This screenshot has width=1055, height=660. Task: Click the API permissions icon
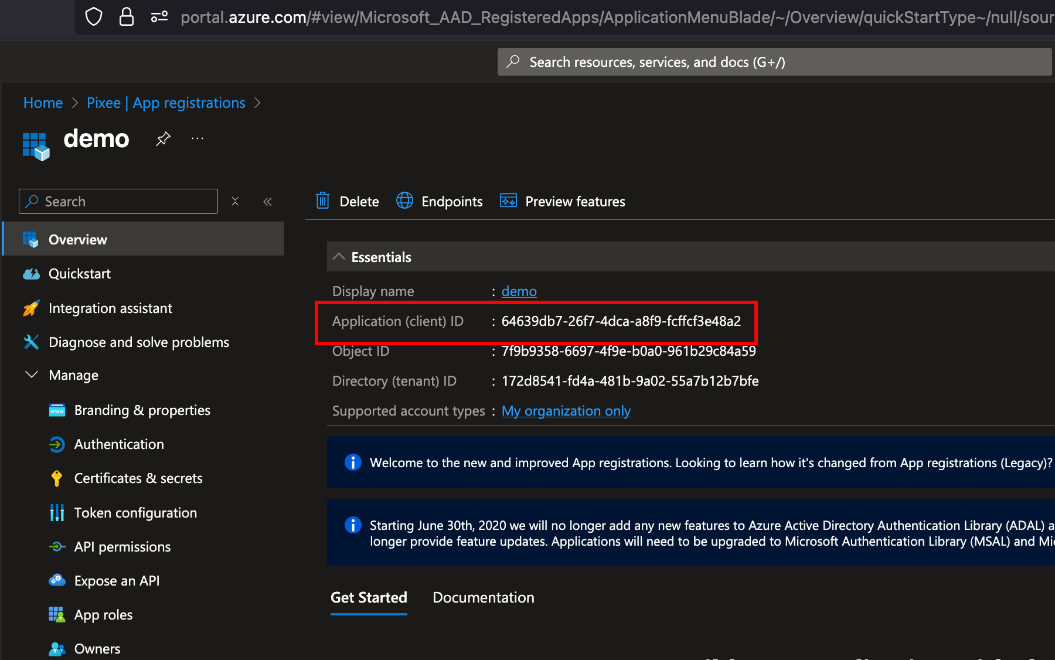[x=57, y=546]
